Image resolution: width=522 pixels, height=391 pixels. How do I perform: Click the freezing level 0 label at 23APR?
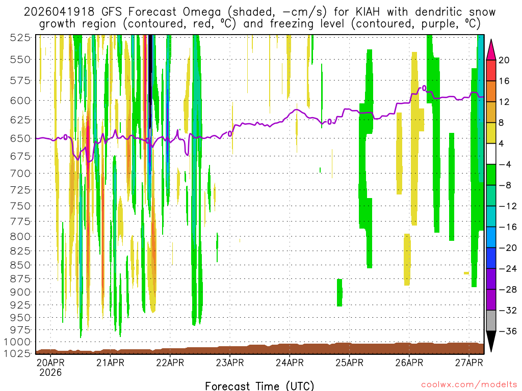[x=230, y=134]
